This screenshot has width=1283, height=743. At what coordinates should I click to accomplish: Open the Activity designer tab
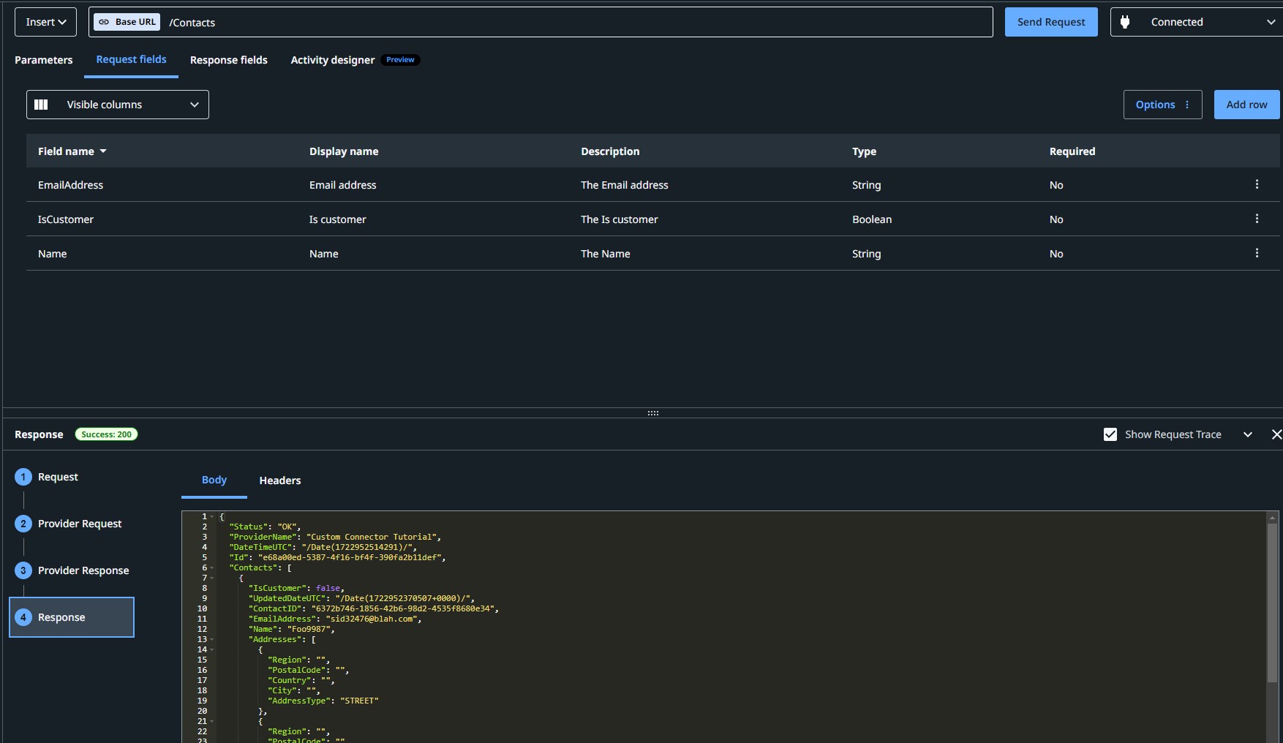[x=333, y=60]
